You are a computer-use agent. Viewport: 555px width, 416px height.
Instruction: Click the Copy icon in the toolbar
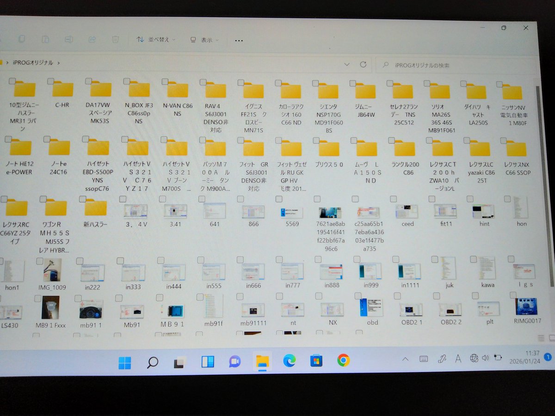click(21, 39)
